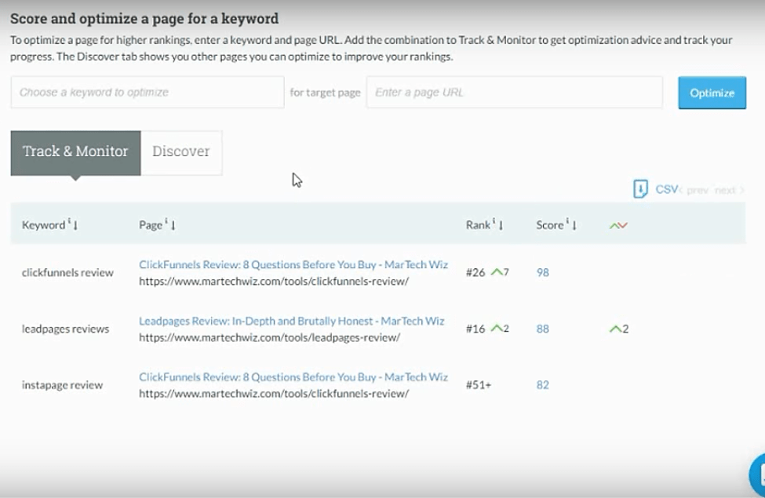Image resolution: width=765 pixels, height=498 pixels.
Task: Open the chat bubble widget
Action: coord(756,474)
